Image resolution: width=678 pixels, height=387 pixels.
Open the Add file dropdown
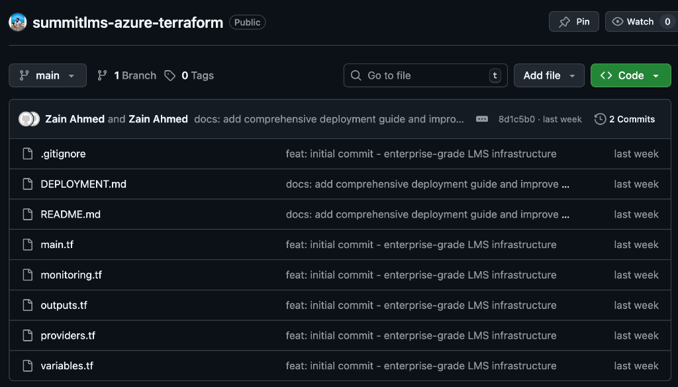coord(549,75)
